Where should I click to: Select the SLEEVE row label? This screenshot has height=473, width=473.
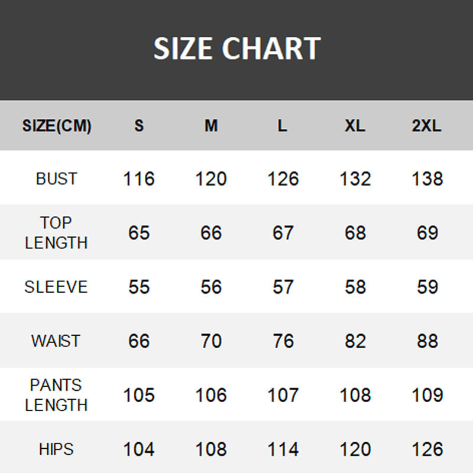pyautogui.click(x=56, y=287)
